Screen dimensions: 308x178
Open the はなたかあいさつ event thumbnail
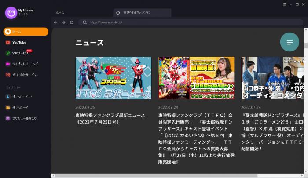196,78
